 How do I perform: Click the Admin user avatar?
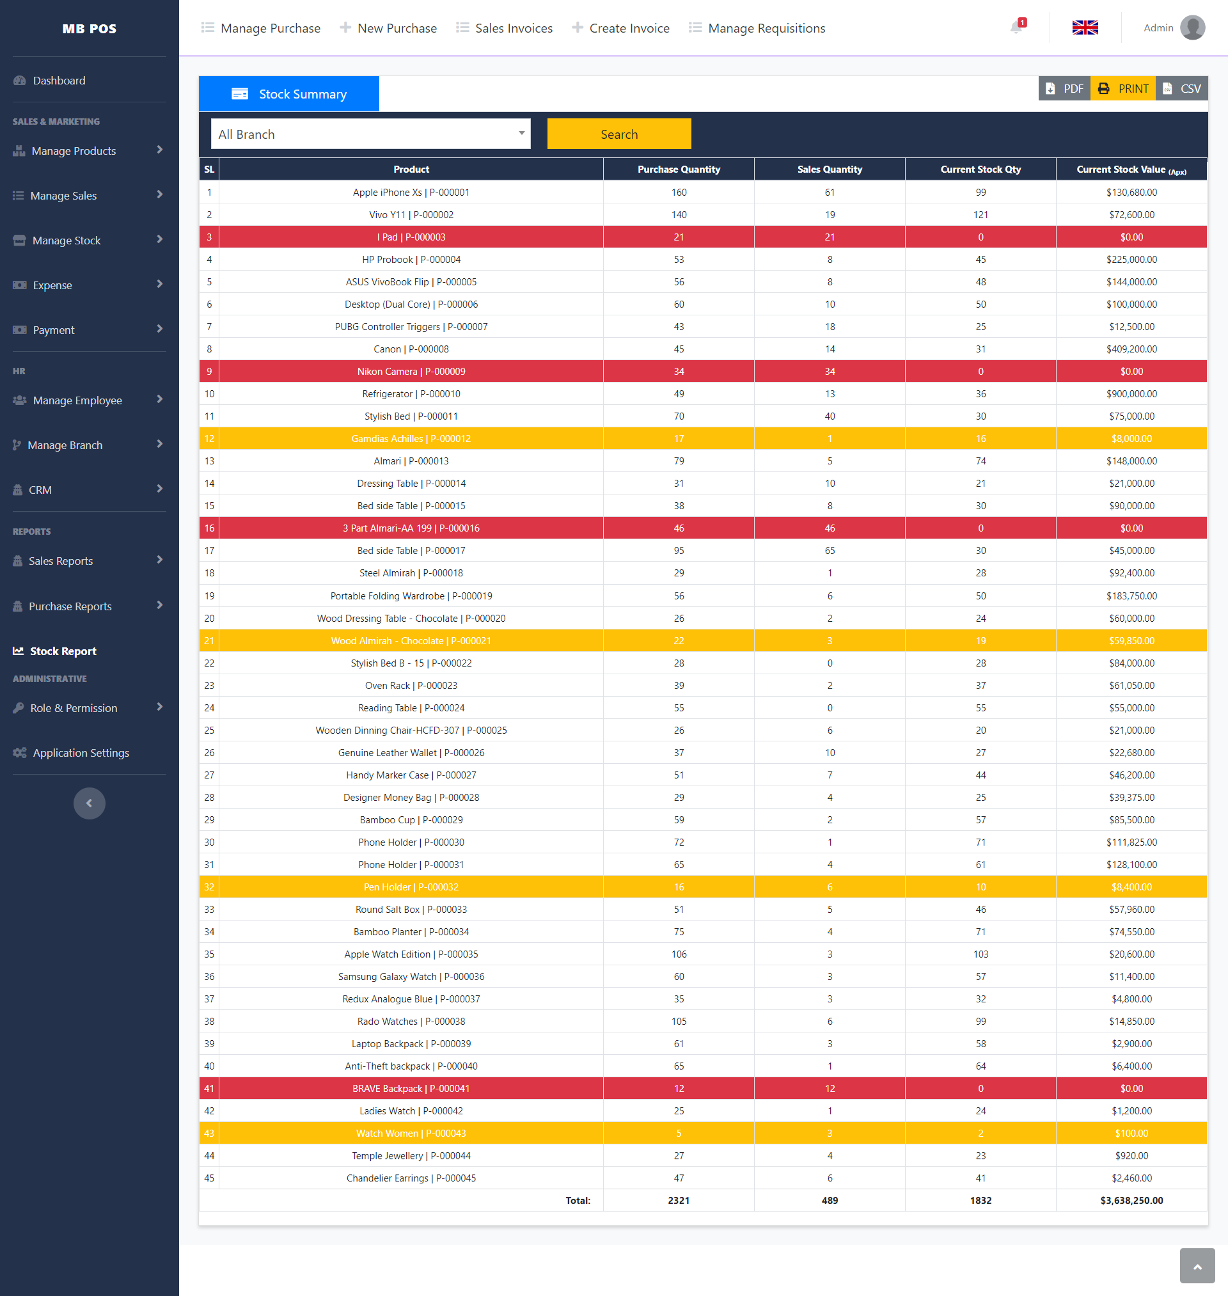coord(1192,28)
